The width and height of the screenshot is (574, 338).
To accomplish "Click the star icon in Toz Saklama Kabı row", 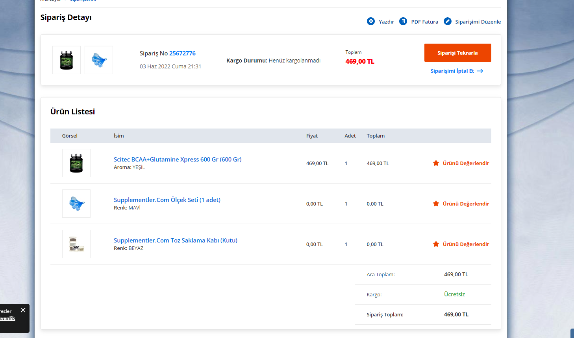I will tap(436, 244).
